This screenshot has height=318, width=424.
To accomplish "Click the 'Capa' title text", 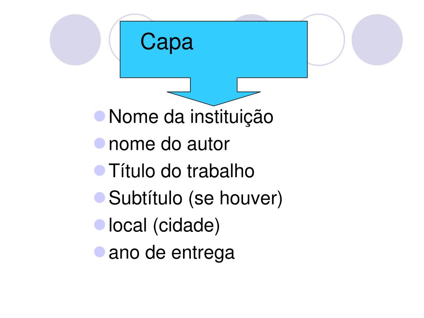I will point(167,42).
